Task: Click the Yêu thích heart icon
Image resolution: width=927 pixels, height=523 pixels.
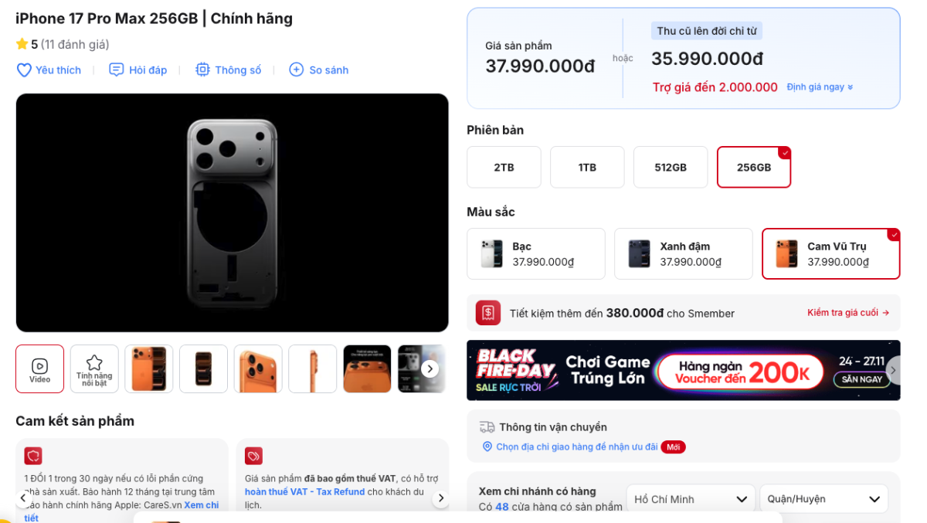Action: pos(24,70)
